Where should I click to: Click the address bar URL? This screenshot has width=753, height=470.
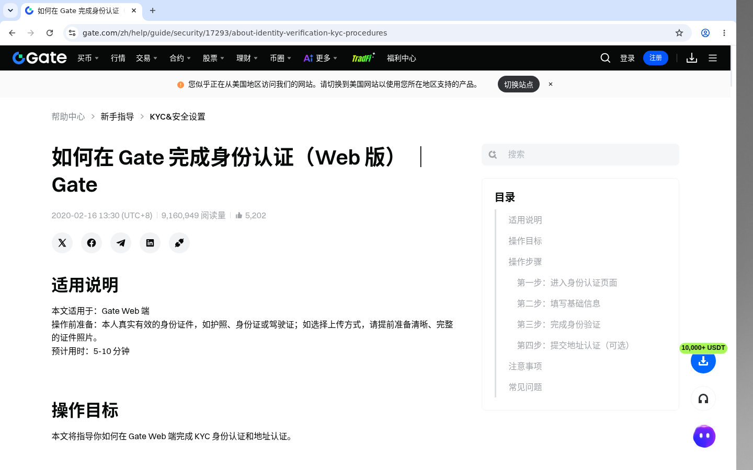point(235,33)
